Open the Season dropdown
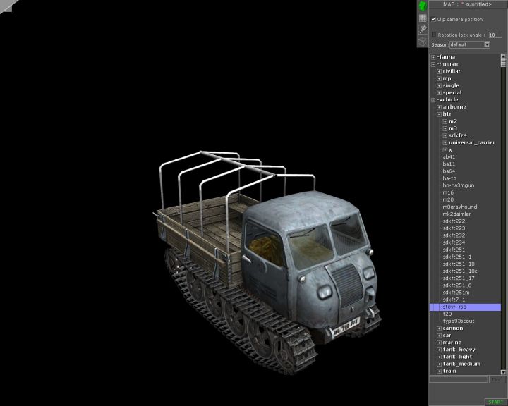The width and height of the screenshot is (508, 406). (x=487, y=44)
